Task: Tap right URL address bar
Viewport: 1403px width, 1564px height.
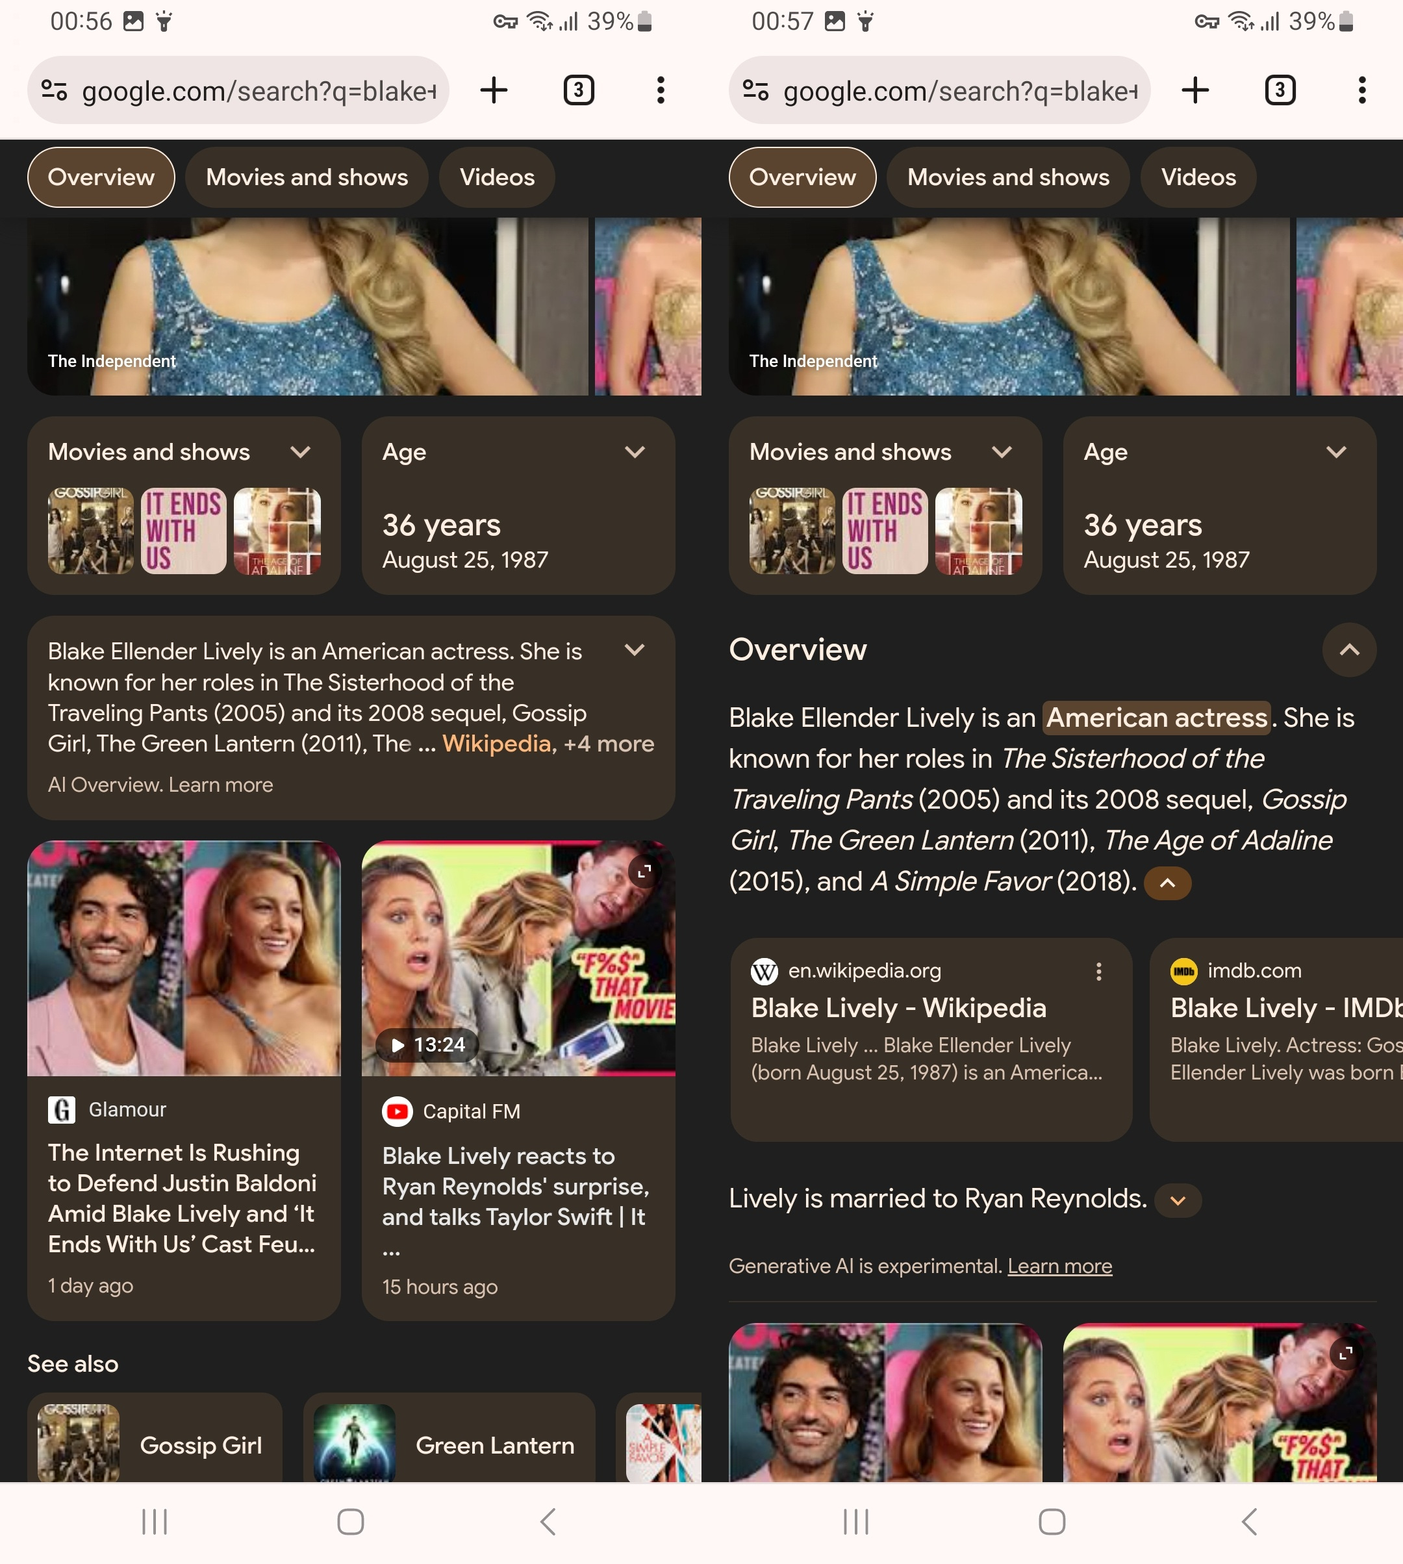Action: click(940, 90)
